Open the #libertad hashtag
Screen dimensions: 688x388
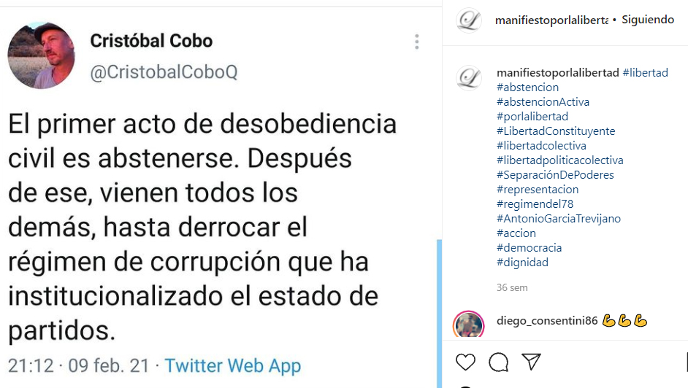click(645, 73)
